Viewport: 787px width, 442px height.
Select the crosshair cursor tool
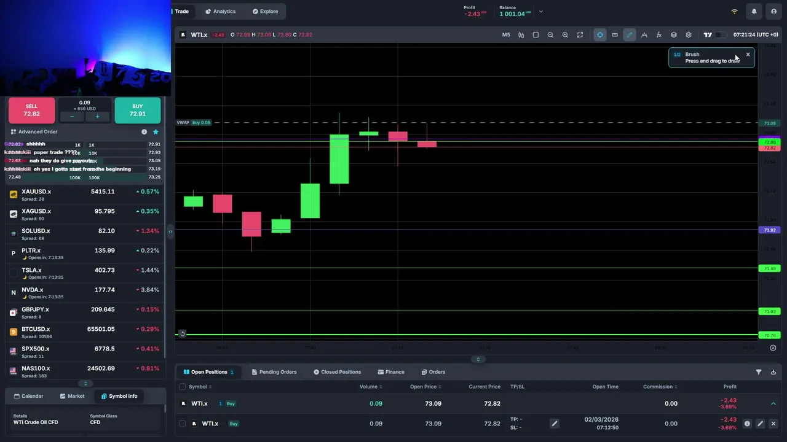coord(600,35)
